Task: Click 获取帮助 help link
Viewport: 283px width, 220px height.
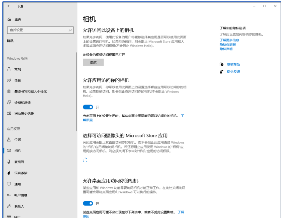Action: 233,64
